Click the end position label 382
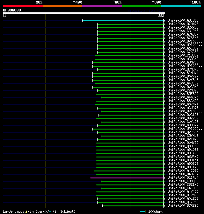204x214 pixels. (x=161, y=16)
